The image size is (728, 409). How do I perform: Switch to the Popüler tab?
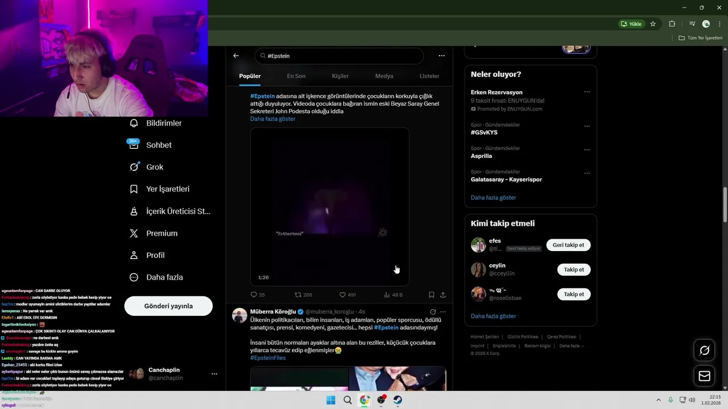250,76
